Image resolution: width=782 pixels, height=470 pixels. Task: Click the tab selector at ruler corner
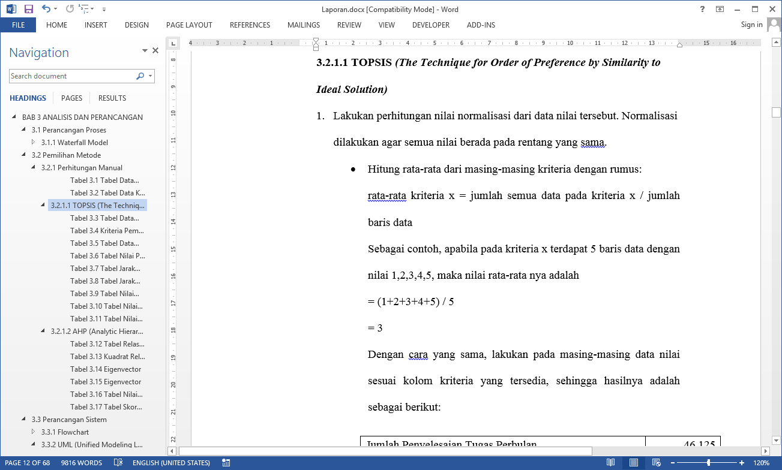pyautogui.click(x=173, y=43)
